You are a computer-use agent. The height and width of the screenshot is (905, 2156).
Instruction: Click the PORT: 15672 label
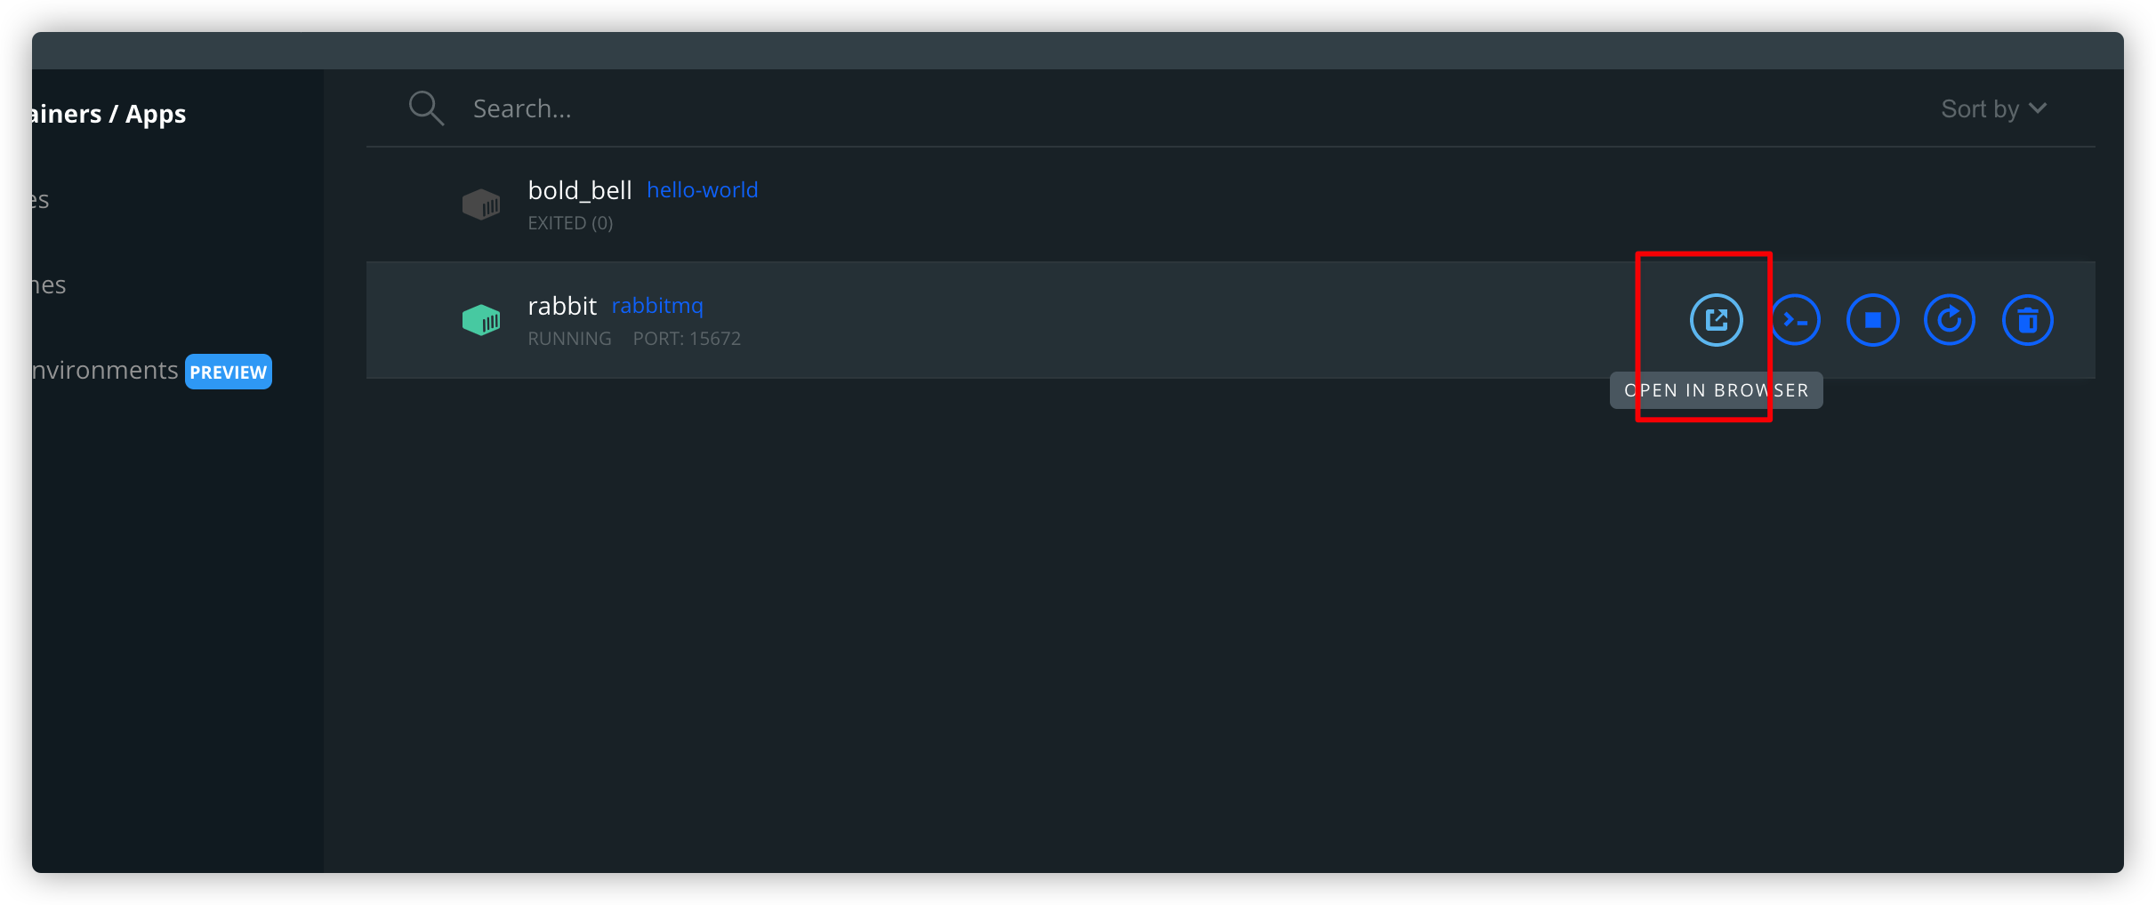click(x=687, y=339)
